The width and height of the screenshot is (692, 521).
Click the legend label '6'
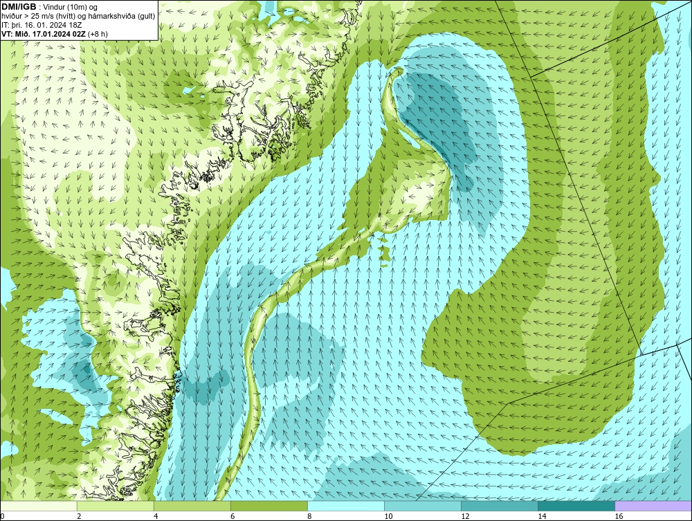(232, 516)
